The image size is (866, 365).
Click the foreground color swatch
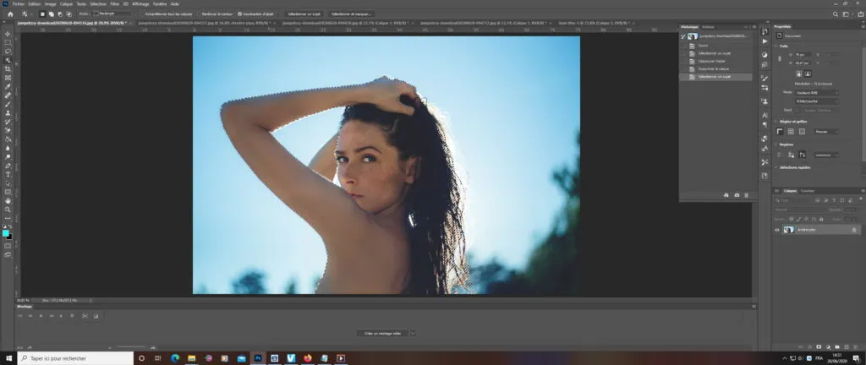click(6, 232)
